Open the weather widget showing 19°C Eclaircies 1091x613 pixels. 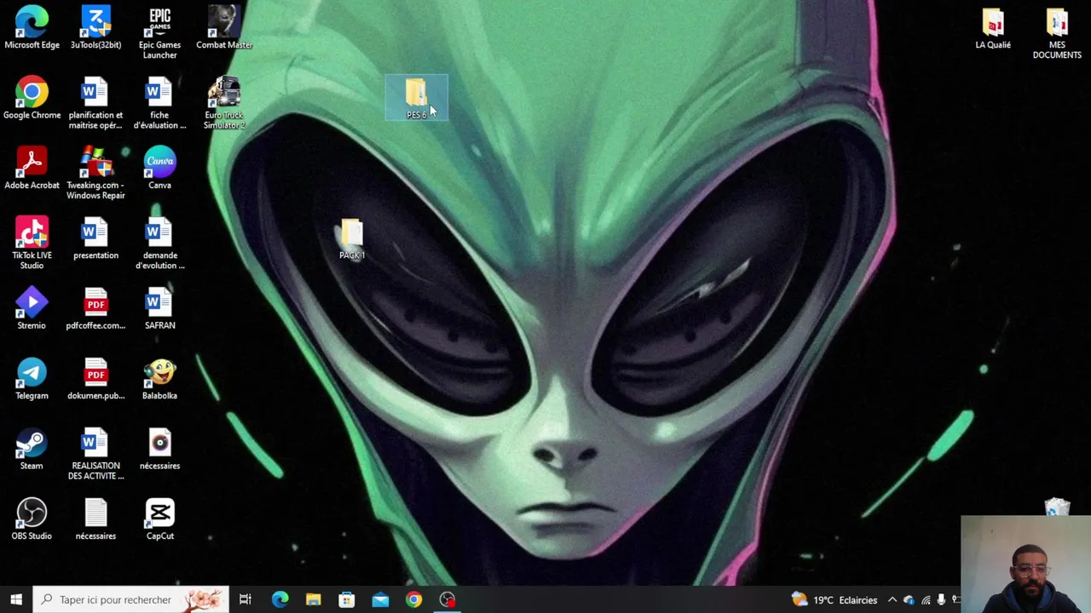834,599
